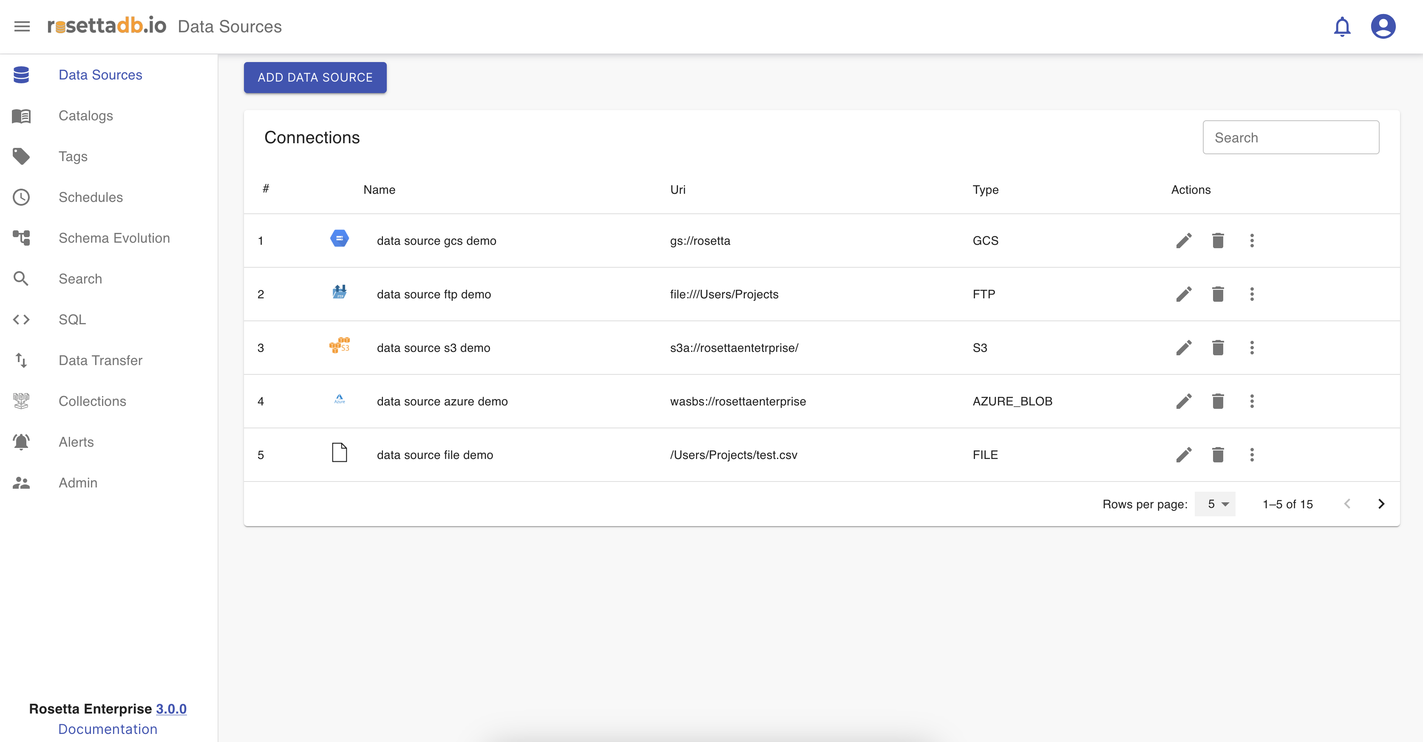Image resolution: width=1423 pixels, height=742 pixels.
Task: Expand the rows per page dropdown
Action: pos(1215,504)
